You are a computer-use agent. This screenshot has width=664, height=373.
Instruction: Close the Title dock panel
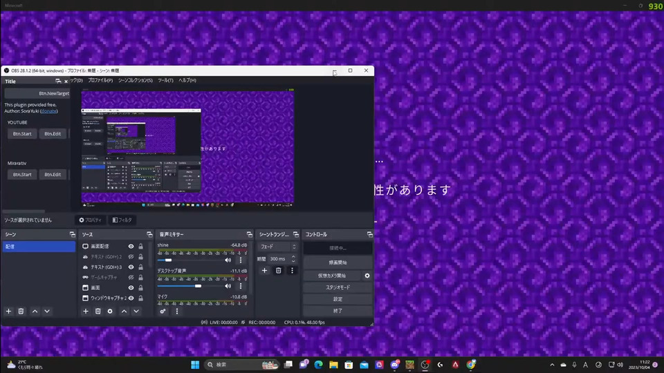tap(66, 82)
